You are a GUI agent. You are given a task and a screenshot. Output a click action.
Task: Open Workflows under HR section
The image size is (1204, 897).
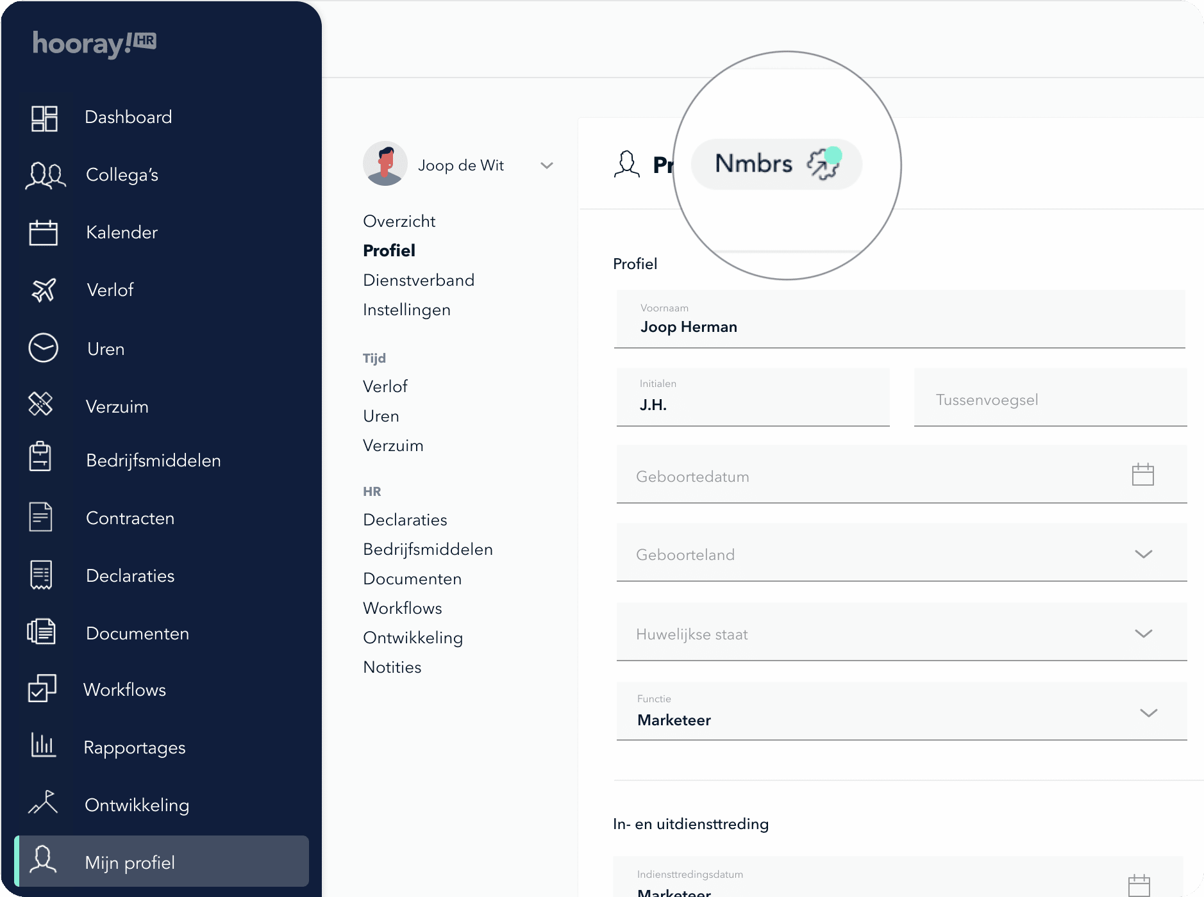(403, 608)
